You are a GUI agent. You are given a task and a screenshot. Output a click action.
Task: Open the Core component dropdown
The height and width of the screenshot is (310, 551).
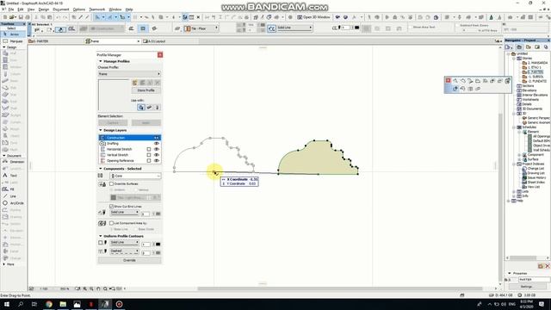[x=135, y=176]
